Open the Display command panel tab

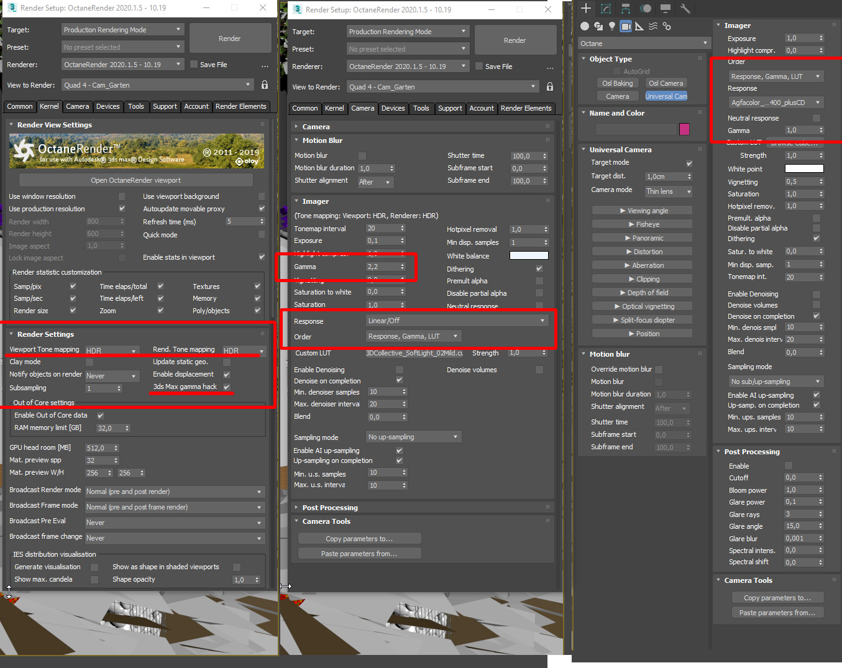point(666,9)
